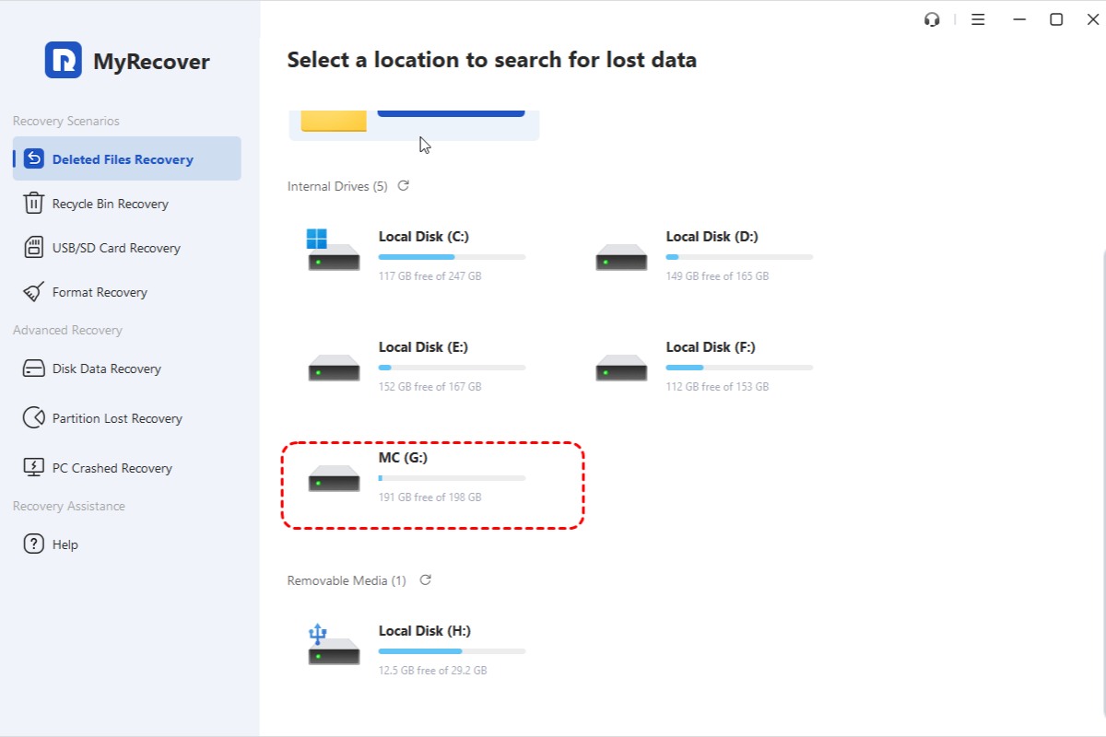Refresh the Internal Drives list
This screenshot has width=1106, height=737.
click(x=403, y=186)
